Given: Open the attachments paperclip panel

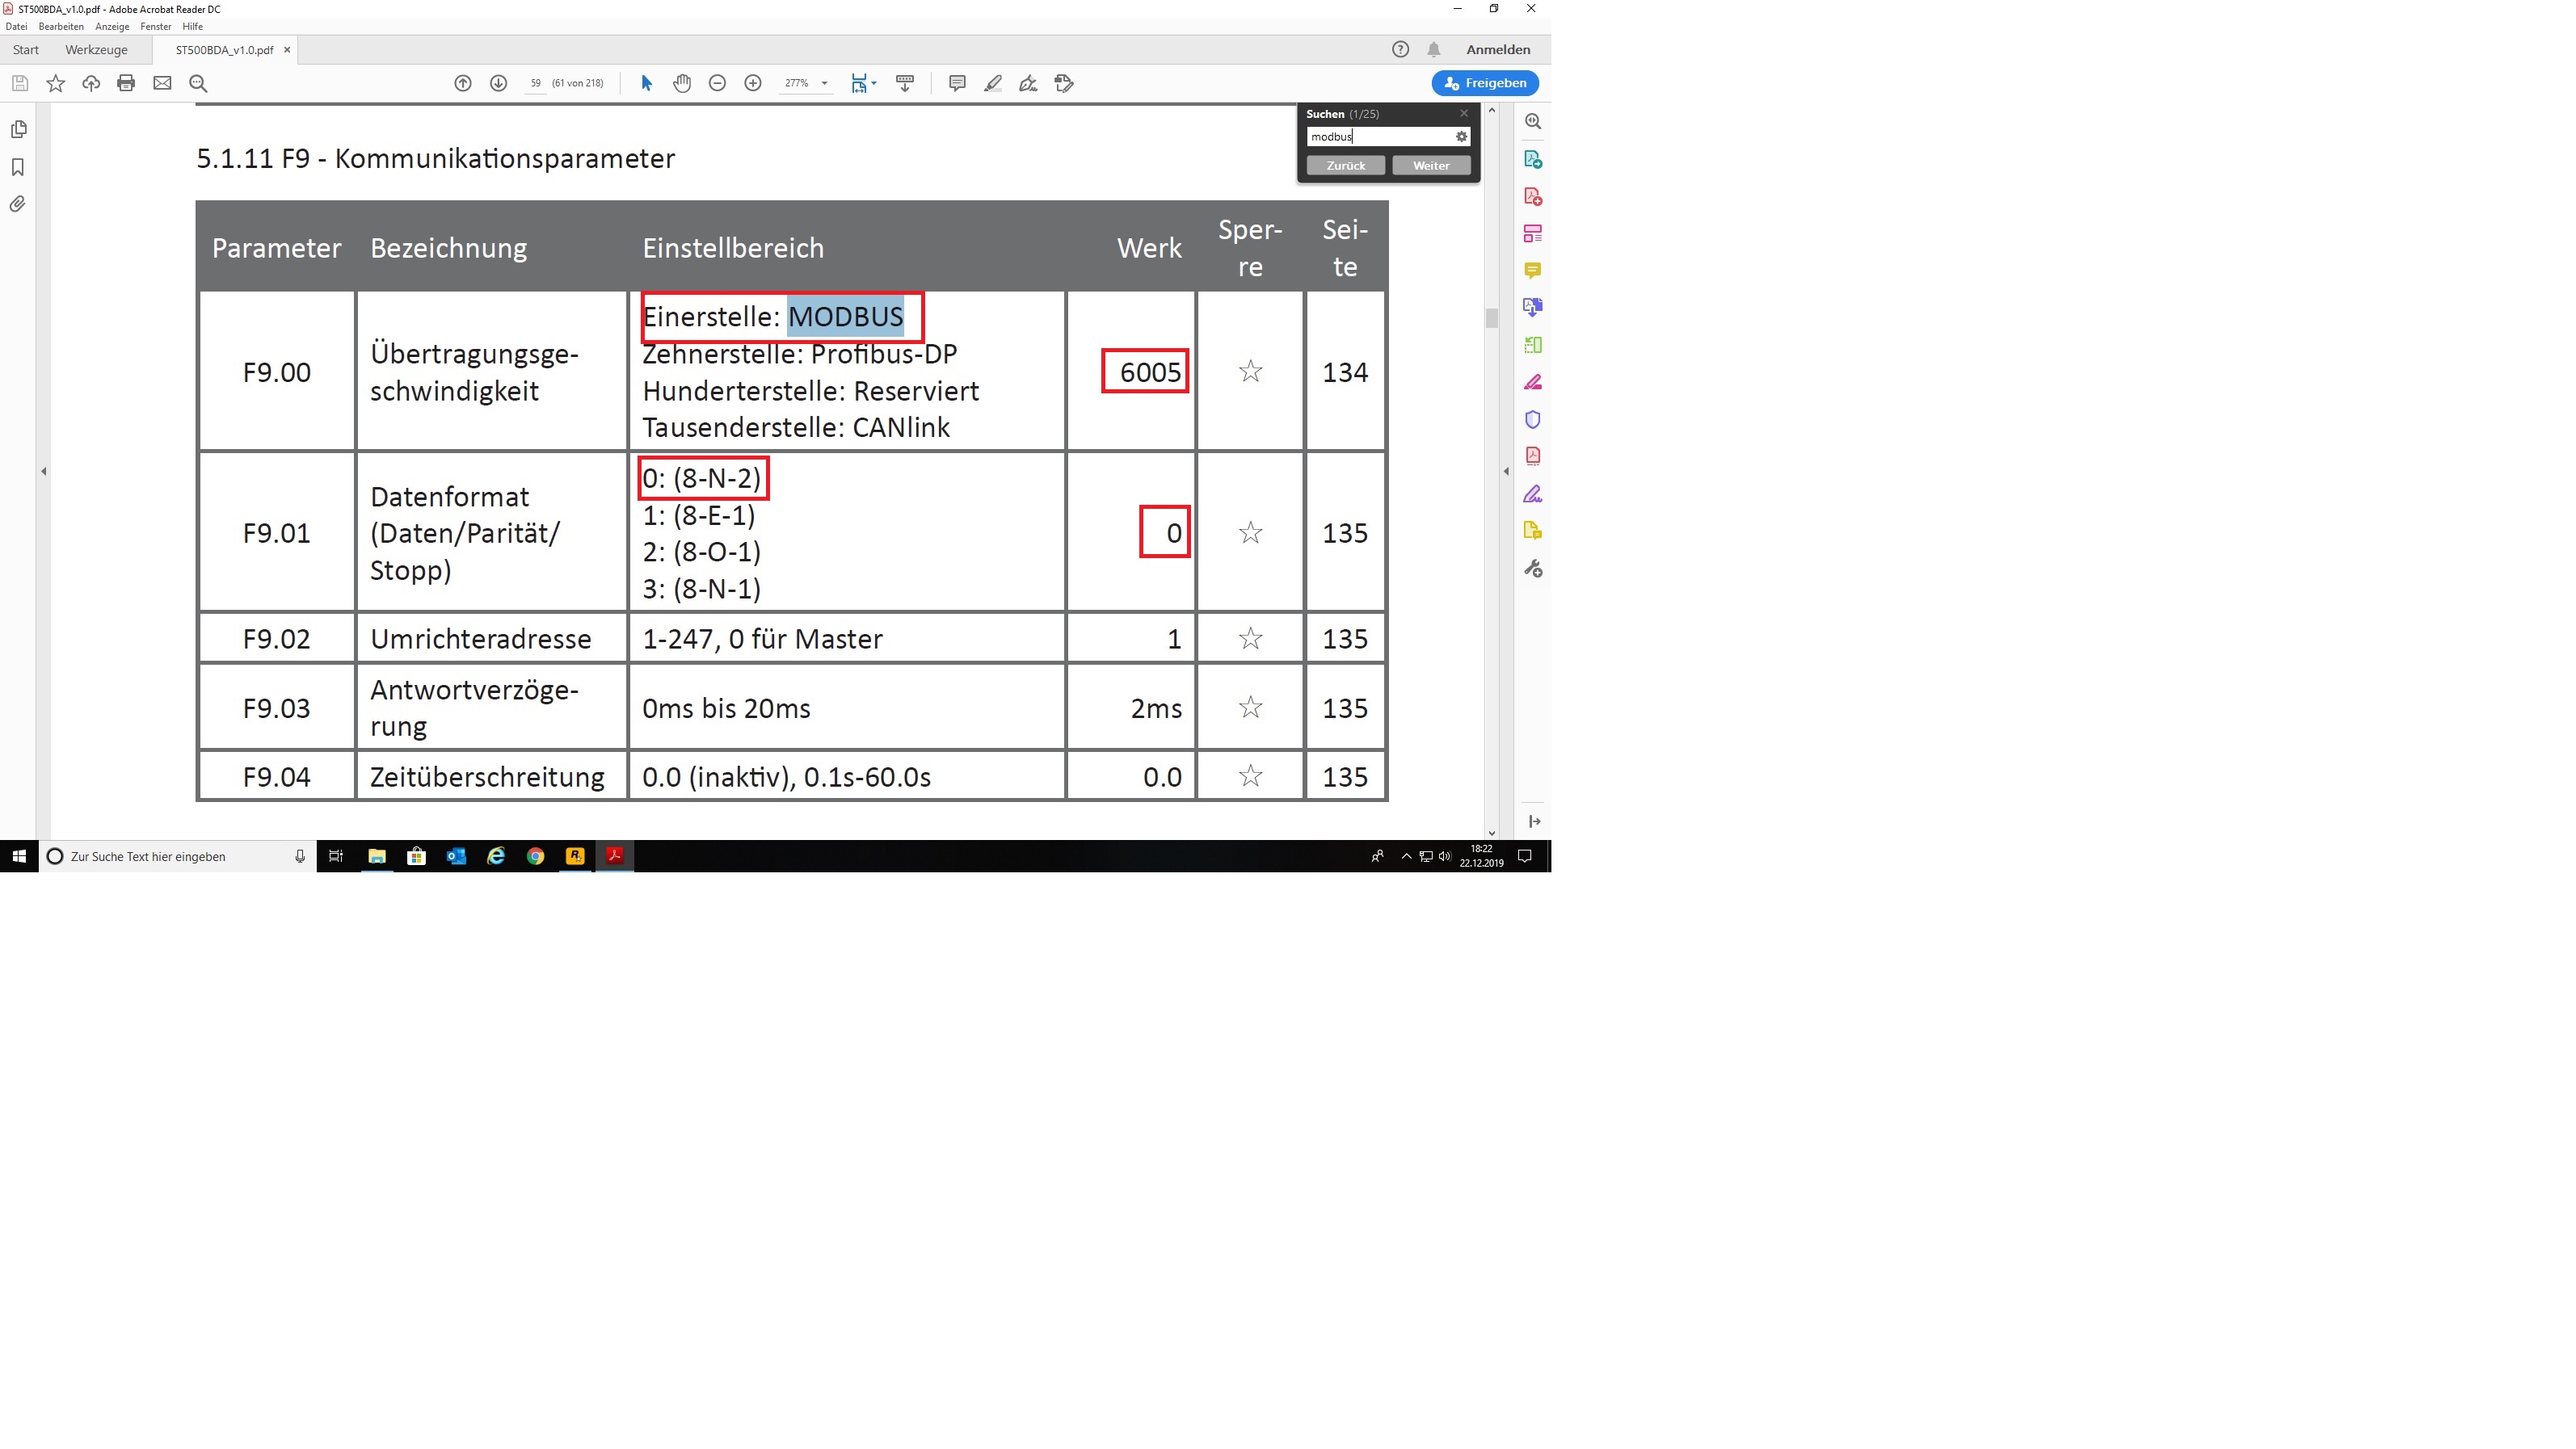Looking at the screenshot, I should pyautogui.click(x=18, y=204).
